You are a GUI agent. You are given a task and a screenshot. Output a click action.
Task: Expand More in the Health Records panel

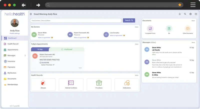[136, 75]
